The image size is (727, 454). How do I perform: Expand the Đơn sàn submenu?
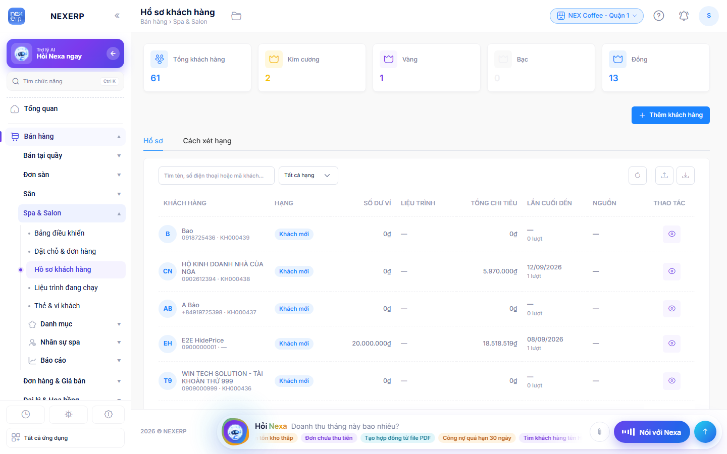tap(71, 175)
